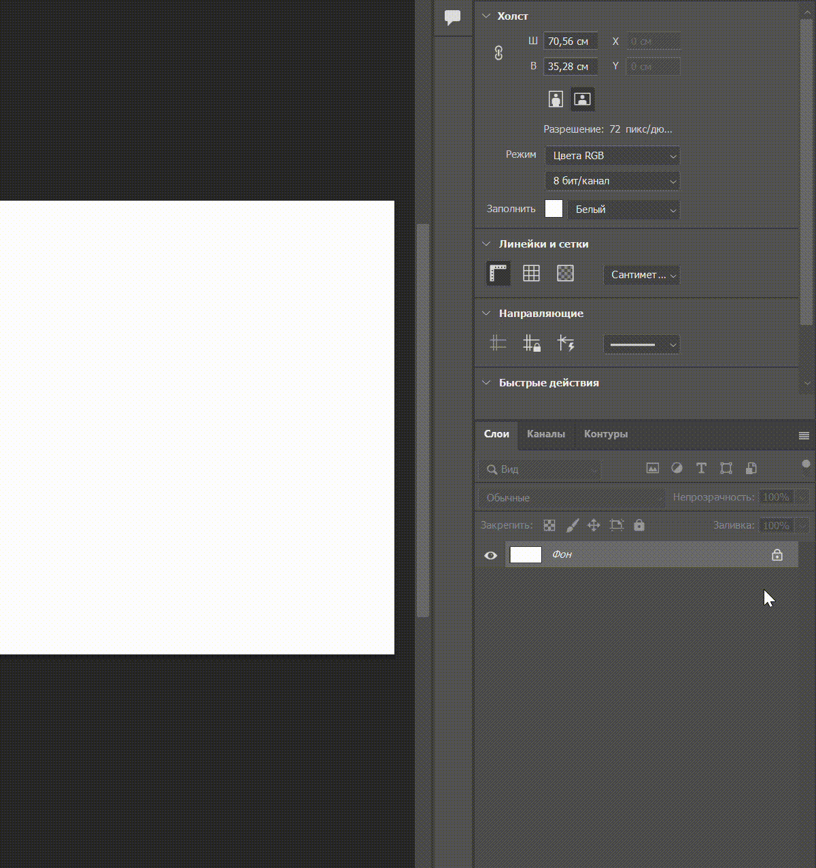This screenshot has width=816, height=868.
Task: Filter layers by adjustment layer icon
Action: 677,468
